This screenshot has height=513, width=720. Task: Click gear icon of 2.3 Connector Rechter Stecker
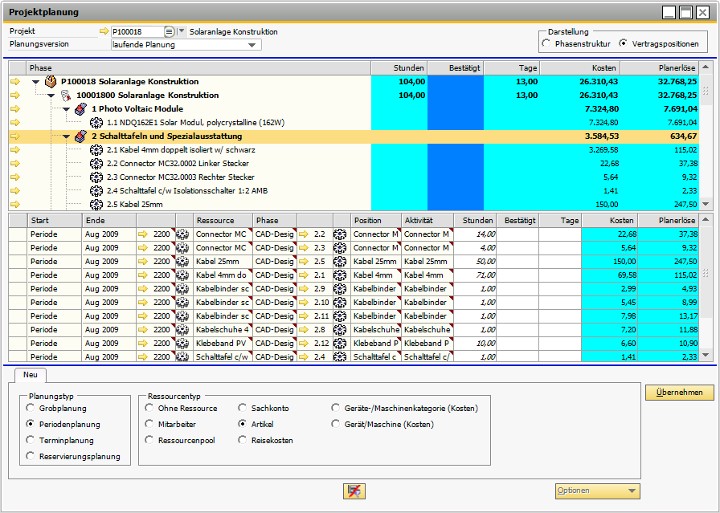click(x=96, y=177)
